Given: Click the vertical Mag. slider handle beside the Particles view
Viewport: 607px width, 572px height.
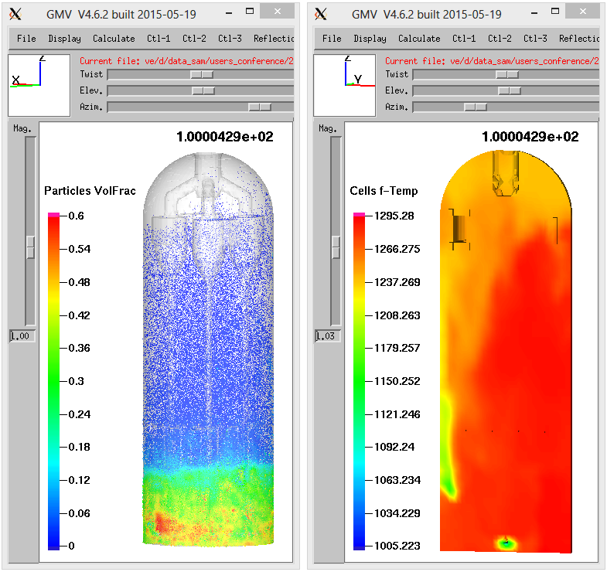Looking at the screenshot, I should click(30, 247).
